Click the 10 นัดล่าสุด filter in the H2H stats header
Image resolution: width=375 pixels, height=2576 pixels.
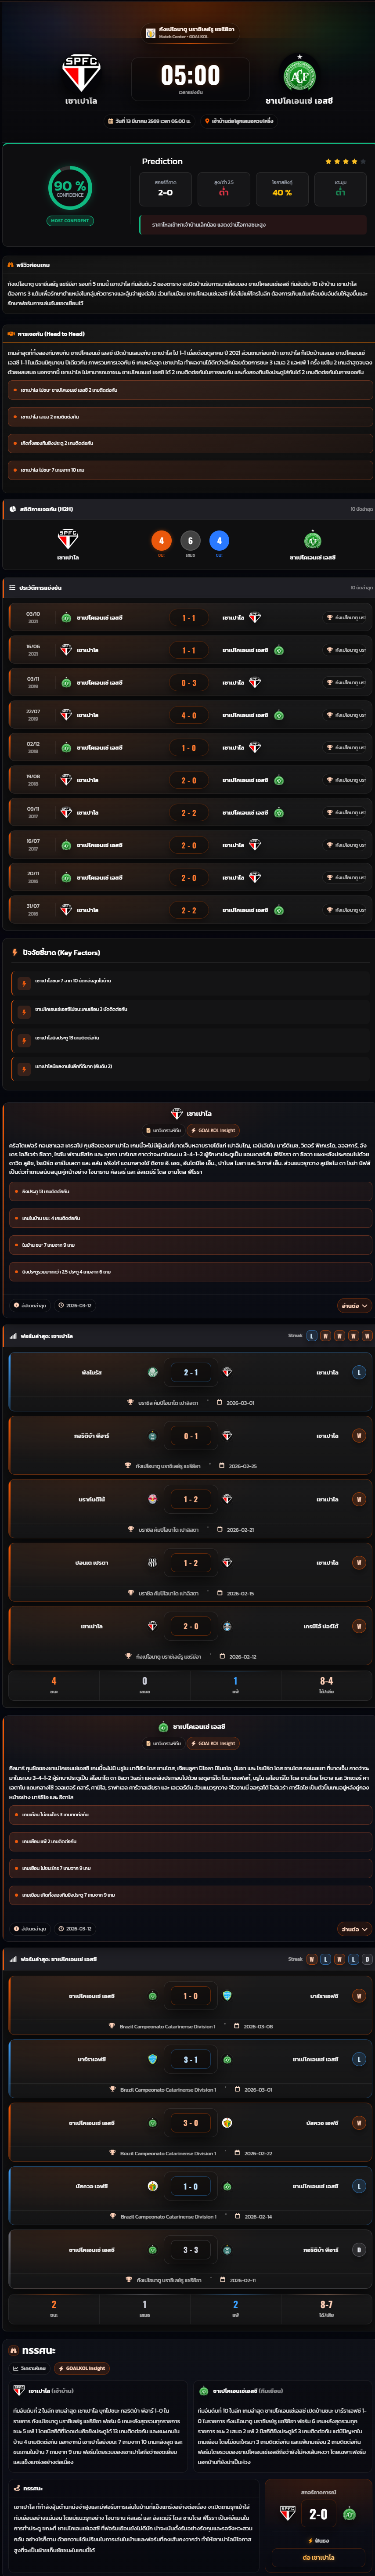(361, 509)
